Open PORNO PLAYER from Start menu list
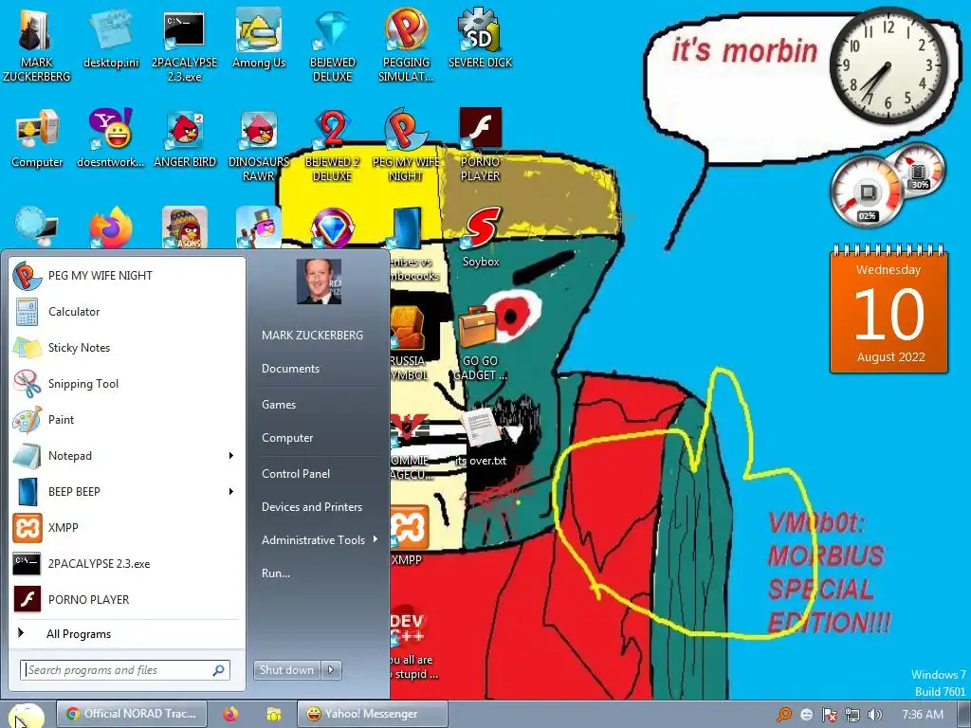971x728 pixels. [127, 599]
